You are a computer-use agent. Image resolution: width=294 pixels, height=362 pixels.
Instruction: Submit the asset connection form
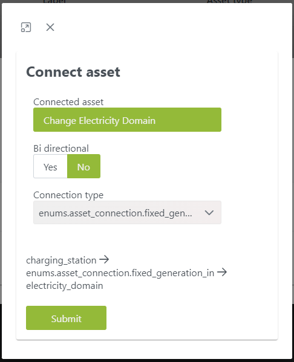pyautogui.click(x=66, y=318)
